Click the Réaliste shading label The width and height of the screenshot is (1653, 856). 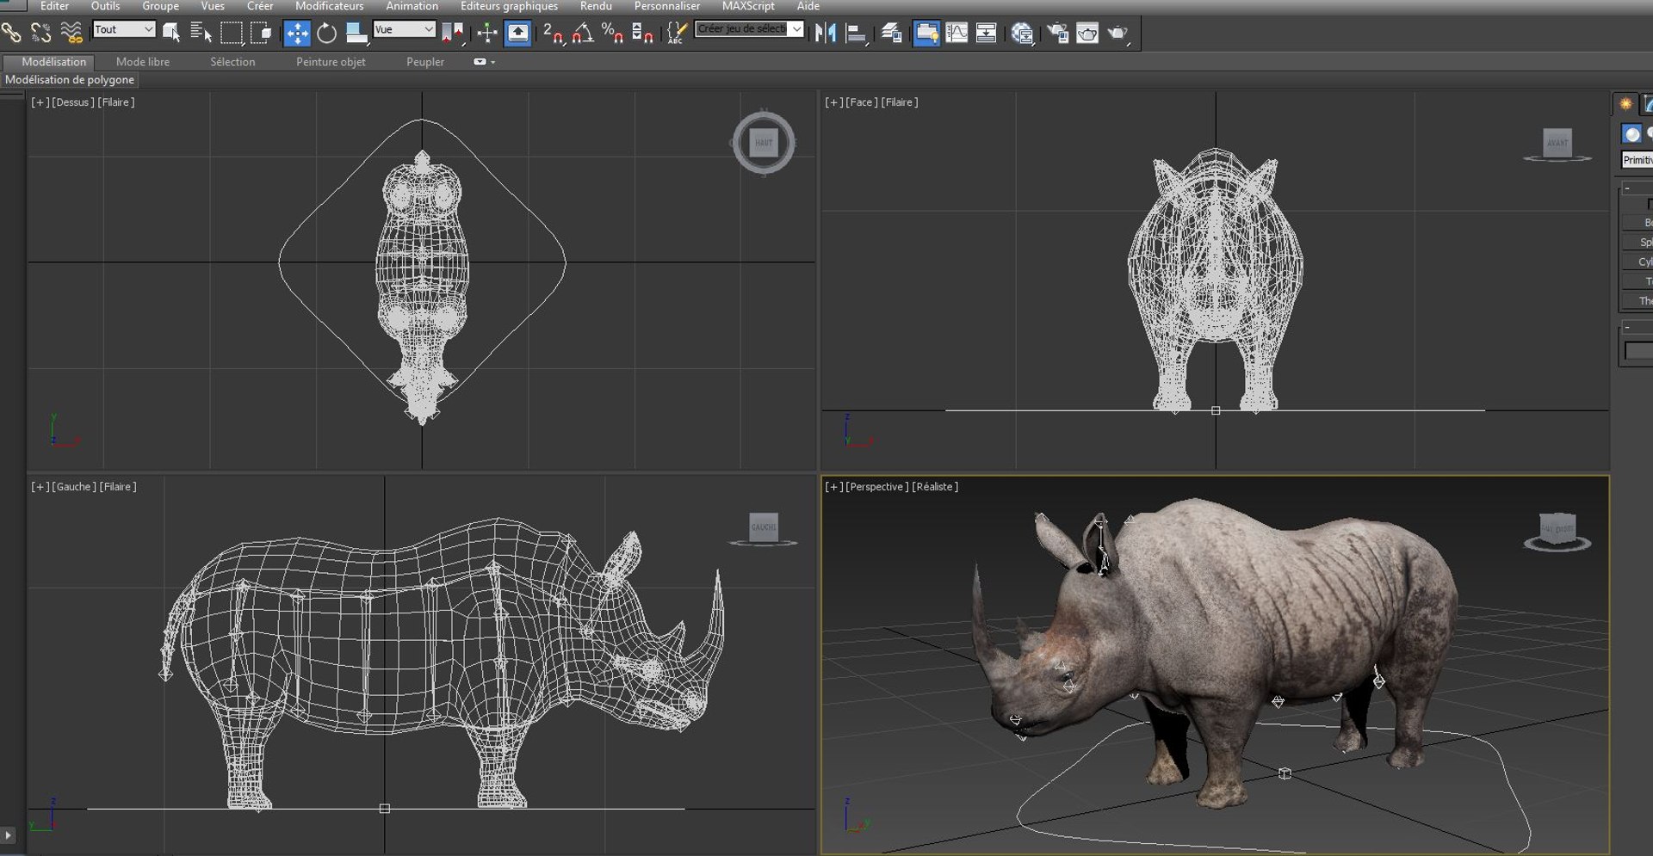point(935,486)
